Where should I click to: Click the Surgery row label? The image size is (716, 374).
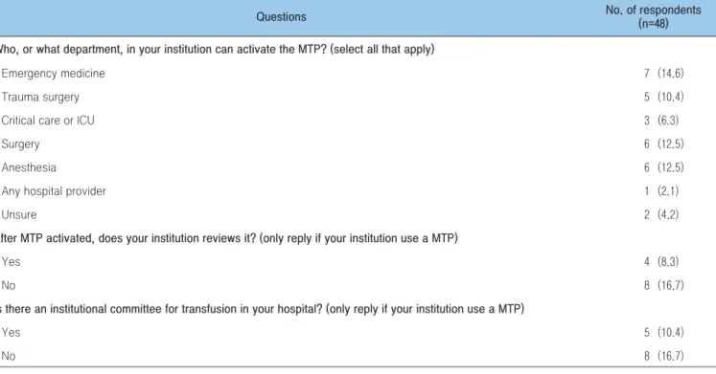coord(20,143)
